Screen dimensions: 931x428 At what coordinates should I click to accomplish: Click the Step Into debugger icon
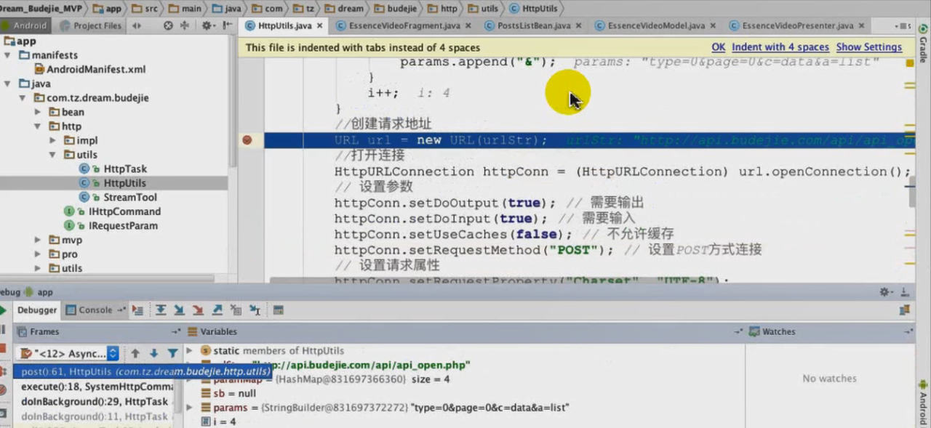click(179, 310)
